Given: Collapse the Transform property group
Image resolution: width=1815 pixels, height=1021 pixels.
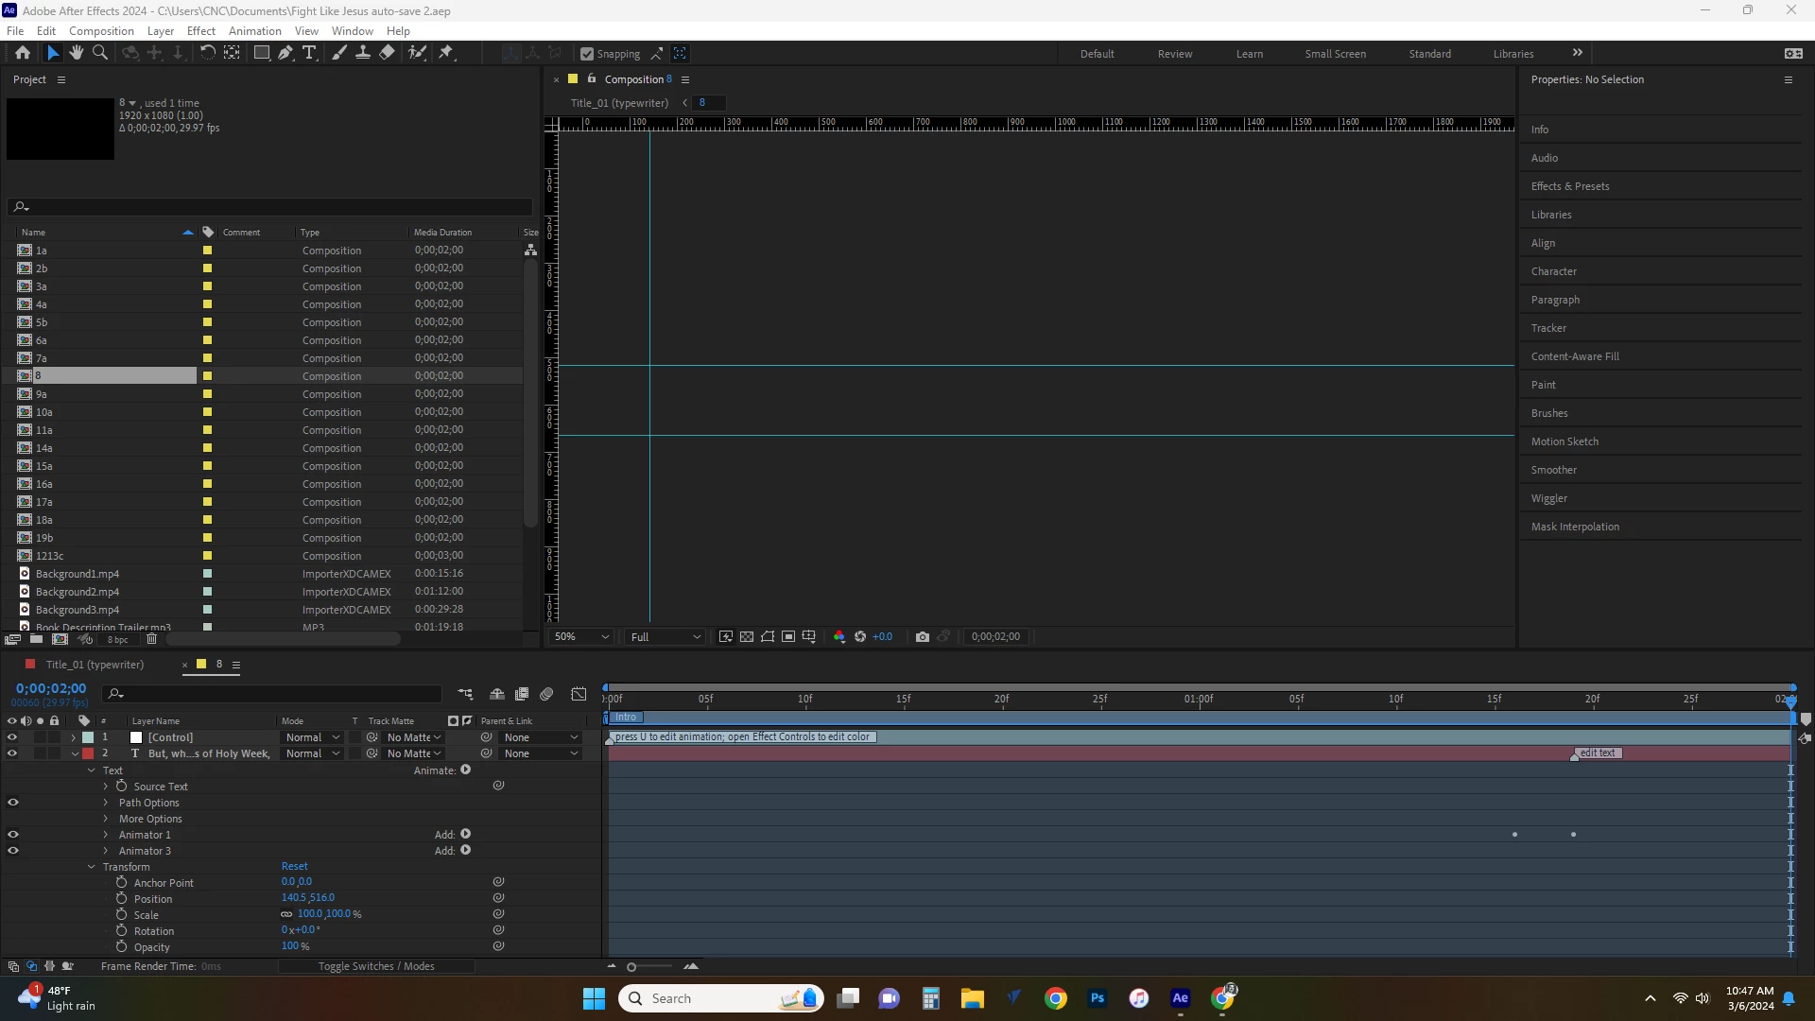Looking at the screenshot, I should (92, 867).
